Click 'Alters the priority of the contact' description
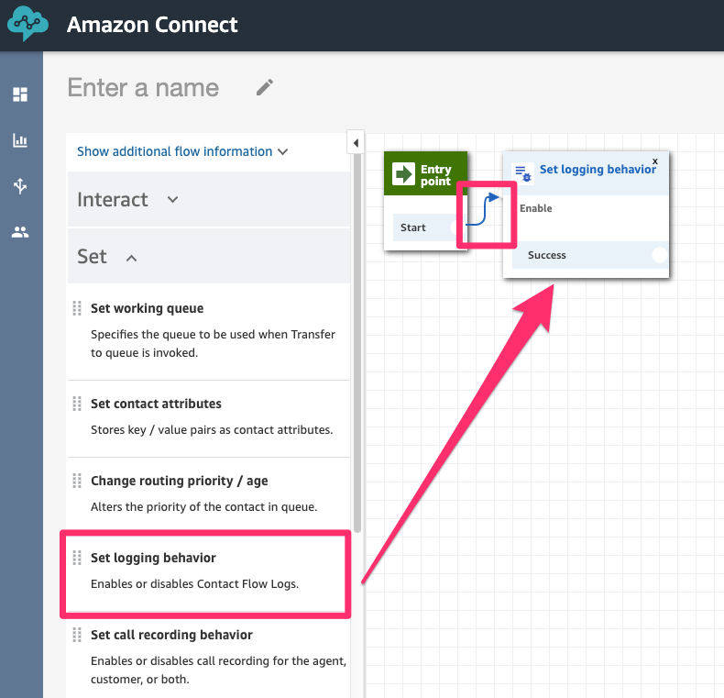 [203, 507]
